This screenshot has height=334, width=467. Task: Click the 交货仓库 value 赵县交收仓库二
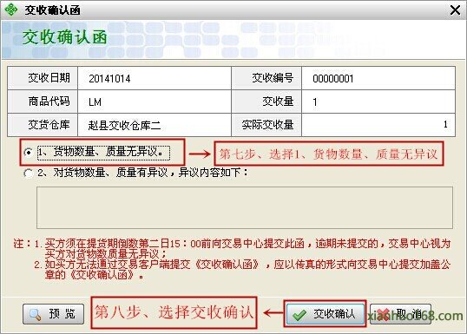pyautogui.click(x=124, y=125)
